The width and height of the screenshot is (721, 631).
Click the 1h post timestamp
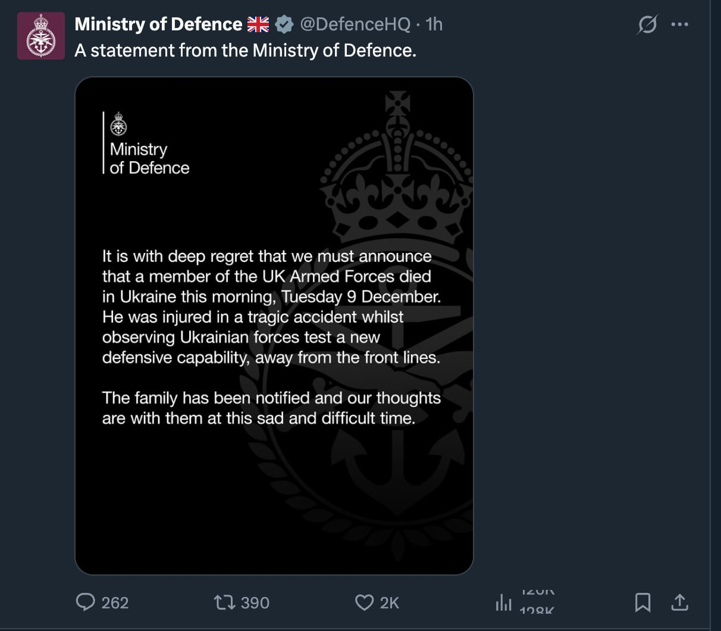(434, 24)
